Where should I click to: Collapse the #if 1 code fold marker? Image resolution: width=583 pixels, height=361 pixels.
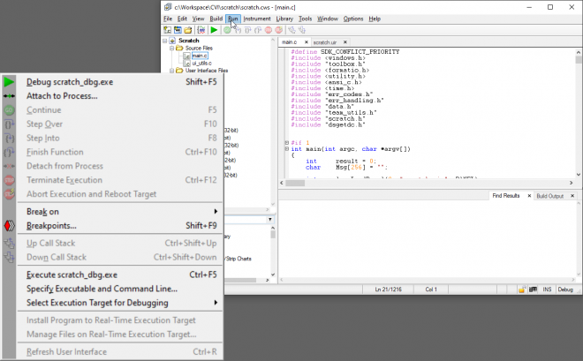[x=285, y=142]
